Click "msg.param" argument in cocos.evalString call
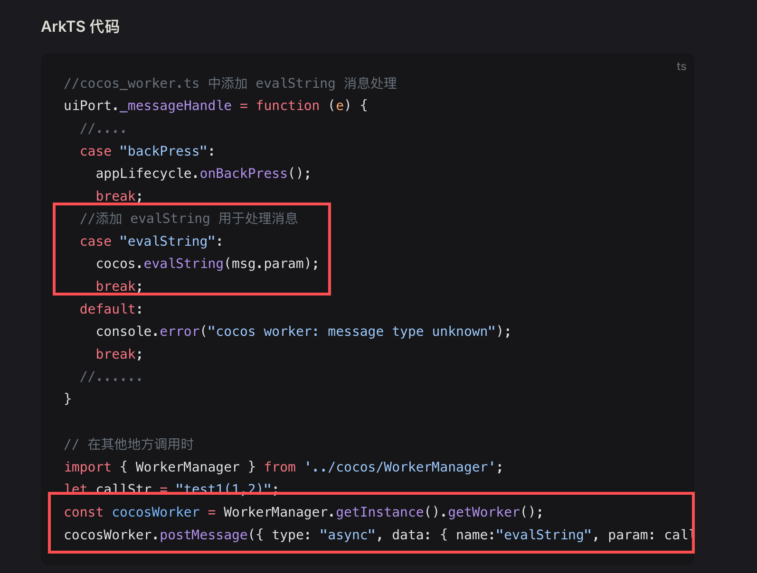This screenshot has width=757, height=573. coord(271,264)
